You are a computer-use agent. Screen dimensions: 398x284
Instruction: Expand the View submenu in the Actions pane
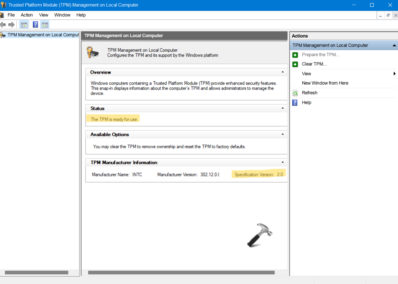pos(394,74)
